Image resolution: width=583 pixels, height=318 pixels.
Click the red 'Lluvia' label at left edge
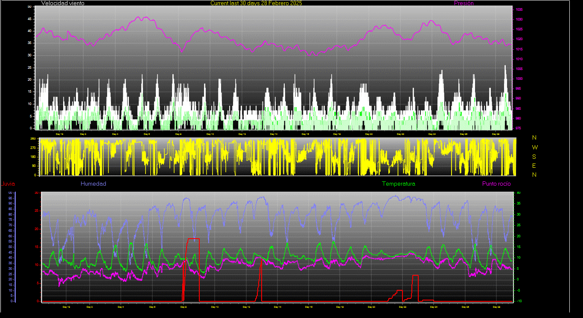tap(8, 184)
